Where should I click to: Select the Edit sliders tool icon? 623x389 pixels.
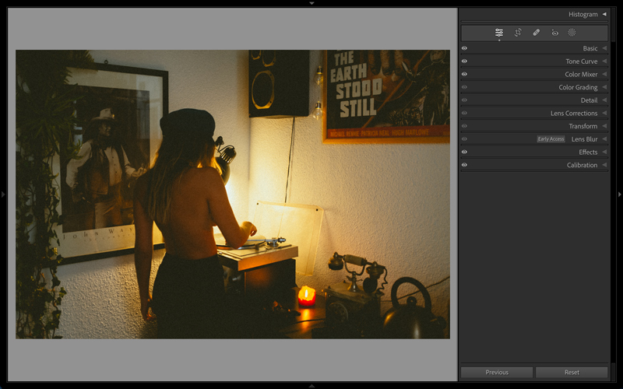[x=498, y=33]
